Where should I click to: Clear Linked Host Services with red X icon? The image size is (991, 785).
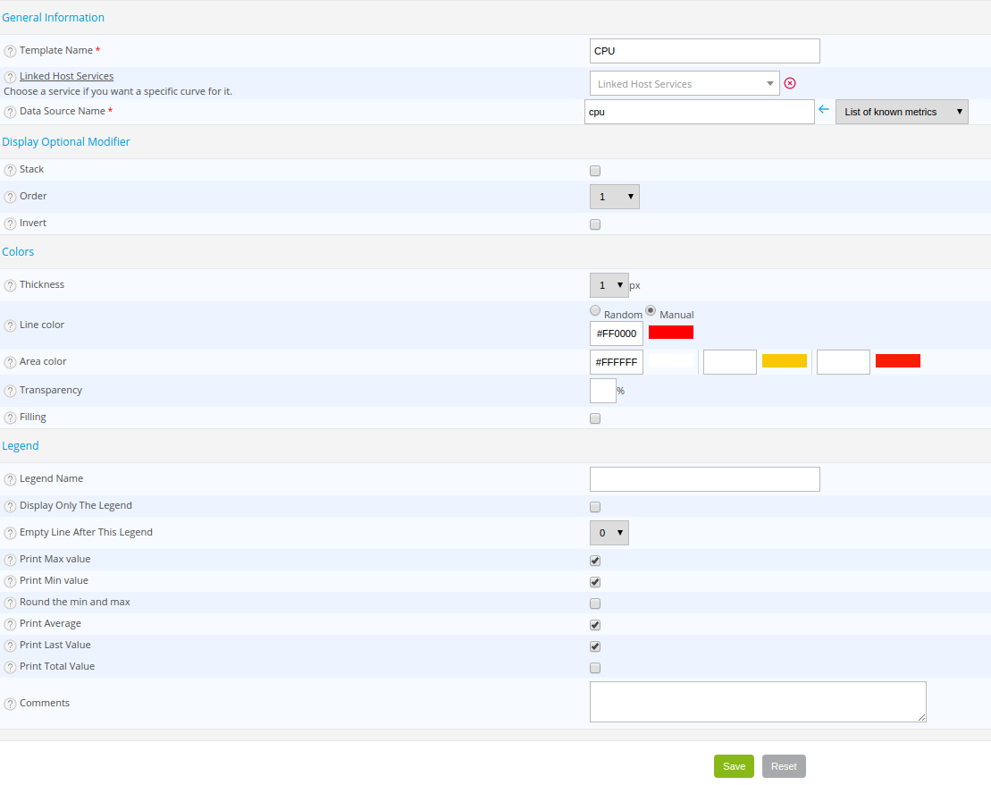click(x=790, y=83)
